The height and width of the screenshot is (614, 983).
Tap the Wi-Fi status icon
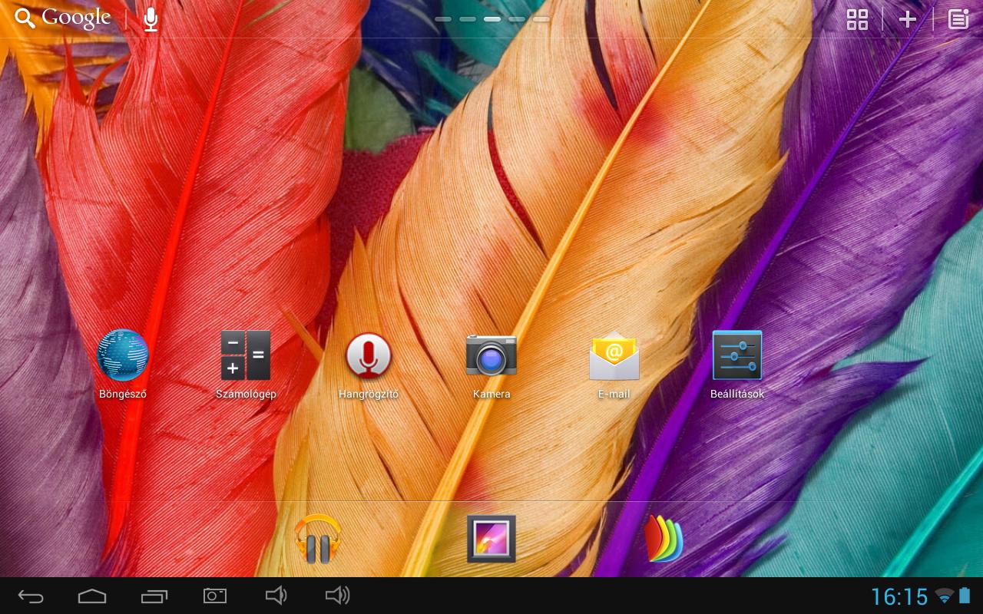click(945, 596)
